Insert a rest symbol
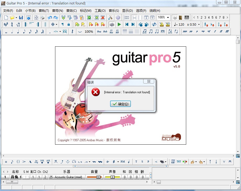This screenshot has width=241, height=191. (x=72, y=32)
